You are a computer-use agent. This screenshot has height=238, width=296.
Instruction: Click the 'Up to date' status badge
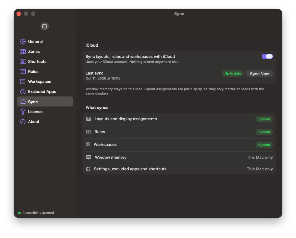[x=233, y=74]
